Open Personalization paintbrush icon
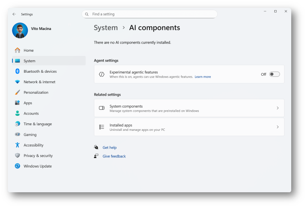The width and height of the screenshot is (307, 208). [x=17, y=92]
